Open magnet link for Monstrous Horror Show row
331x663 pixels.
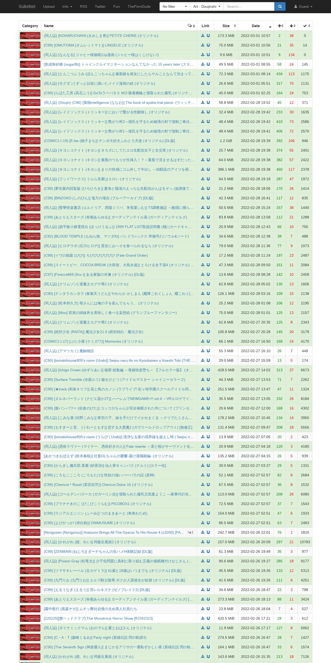[x=208, y=618]
